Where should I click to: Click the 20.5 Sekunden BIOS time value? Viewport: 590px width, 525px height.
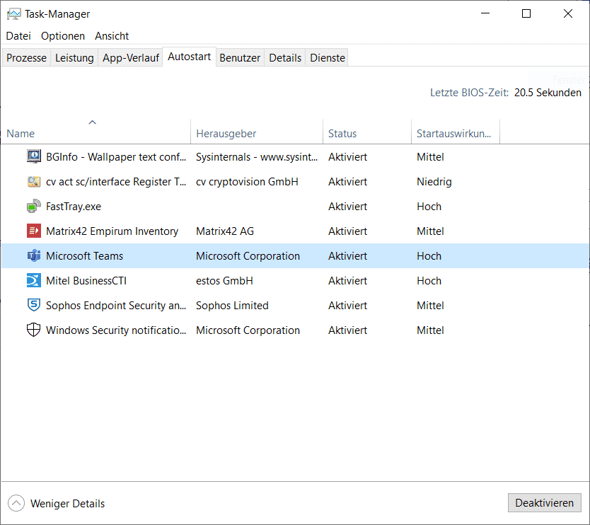(x=548, y=93)
